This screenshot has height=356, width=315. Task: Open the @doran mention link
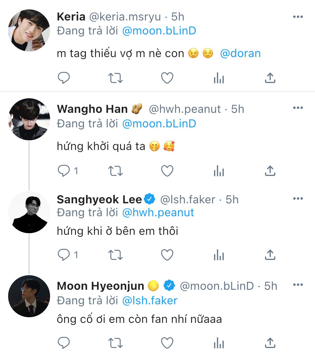(240, 53)
